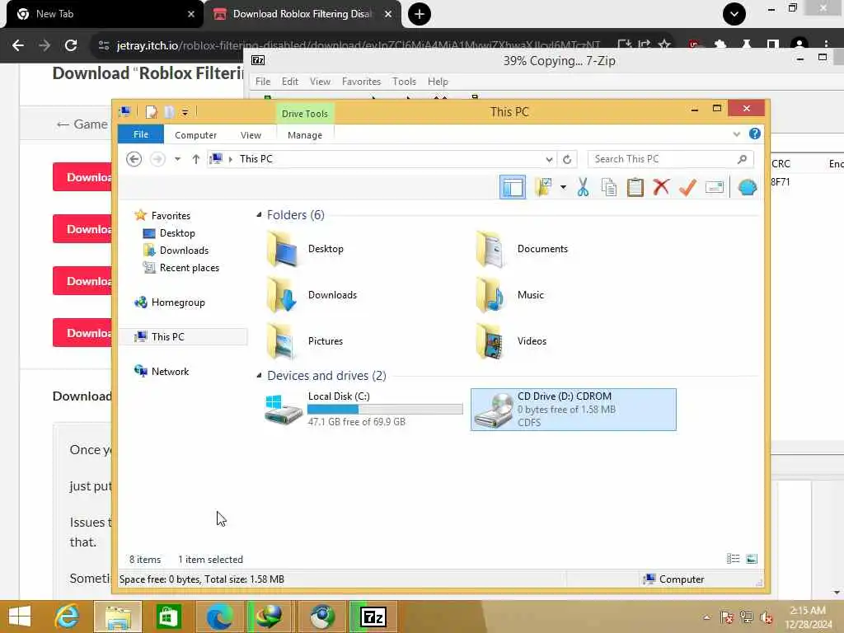Go back with Explorer's back arrow
The height and width of the screenshot is (633, 844).
pos(134,159)
